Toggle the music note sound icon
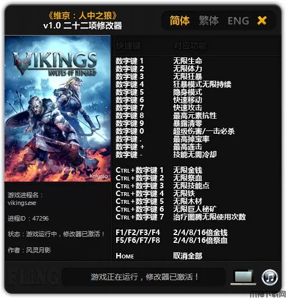 (269, 277)
